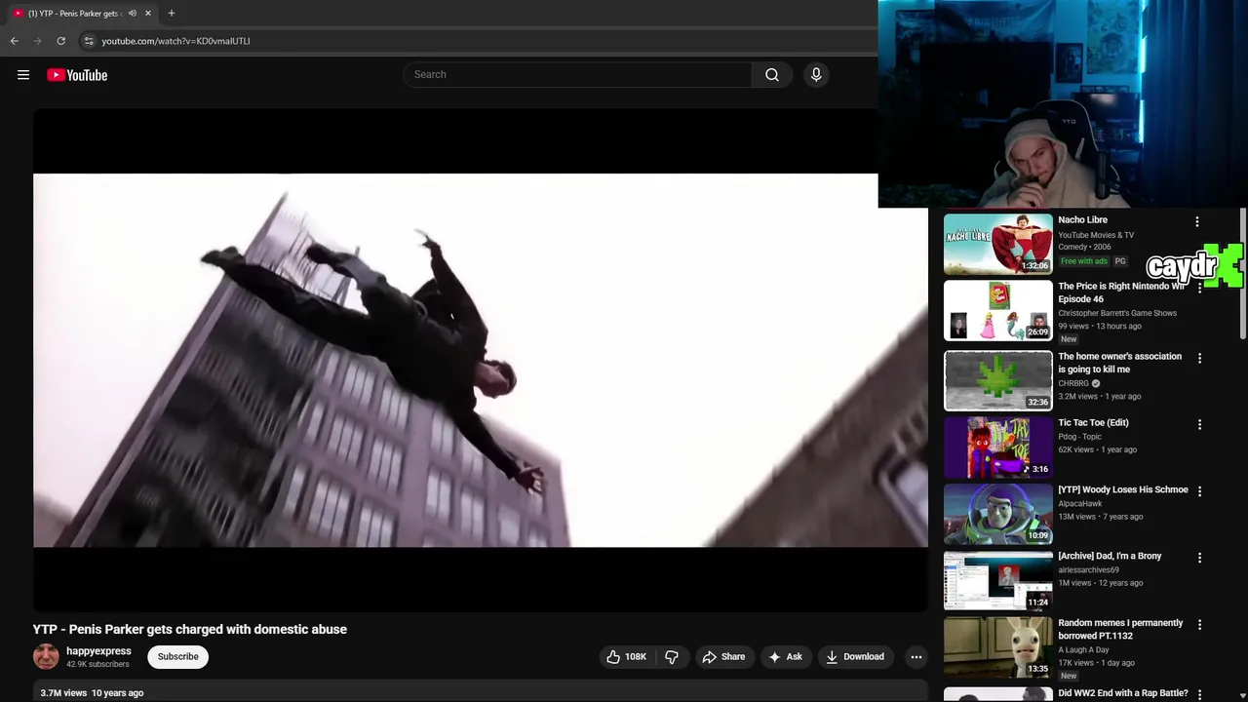This screenshot has width=1248, height=702.
Task: Share the video
Action: click(723, 657)
